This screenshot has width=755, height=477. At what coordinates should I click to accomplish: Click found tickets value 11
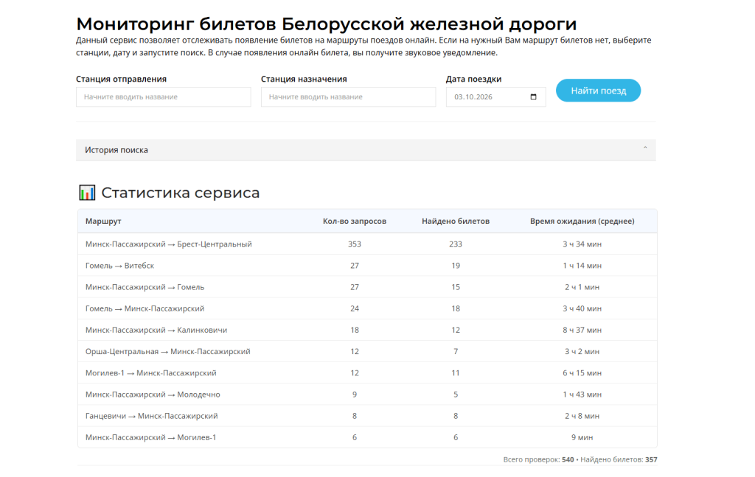(x=456, y=373)
